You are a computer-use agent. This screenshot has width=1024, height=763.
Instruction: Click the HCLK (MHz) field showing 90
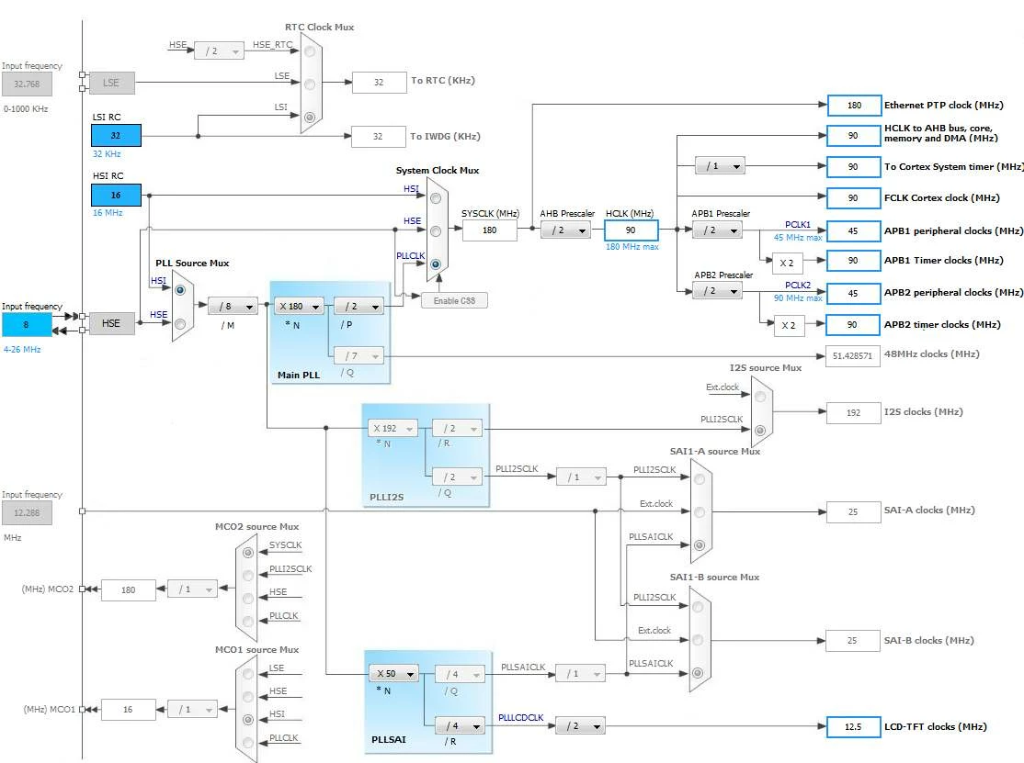click(x=631, y=230)
